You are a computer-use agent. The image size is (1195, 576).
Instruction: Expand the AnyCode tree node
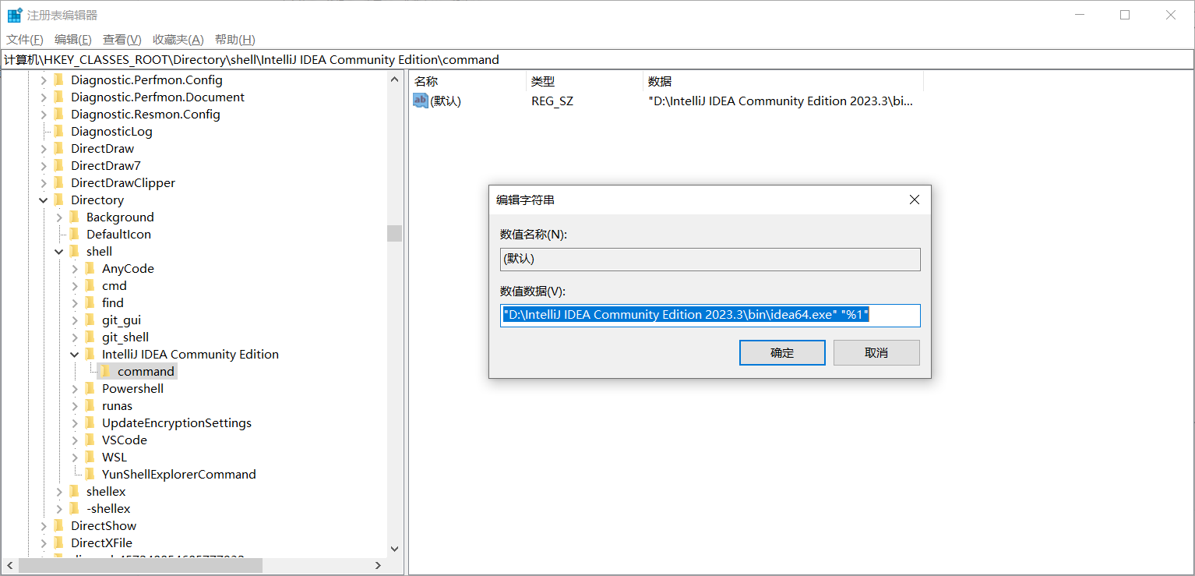(75, 269)
